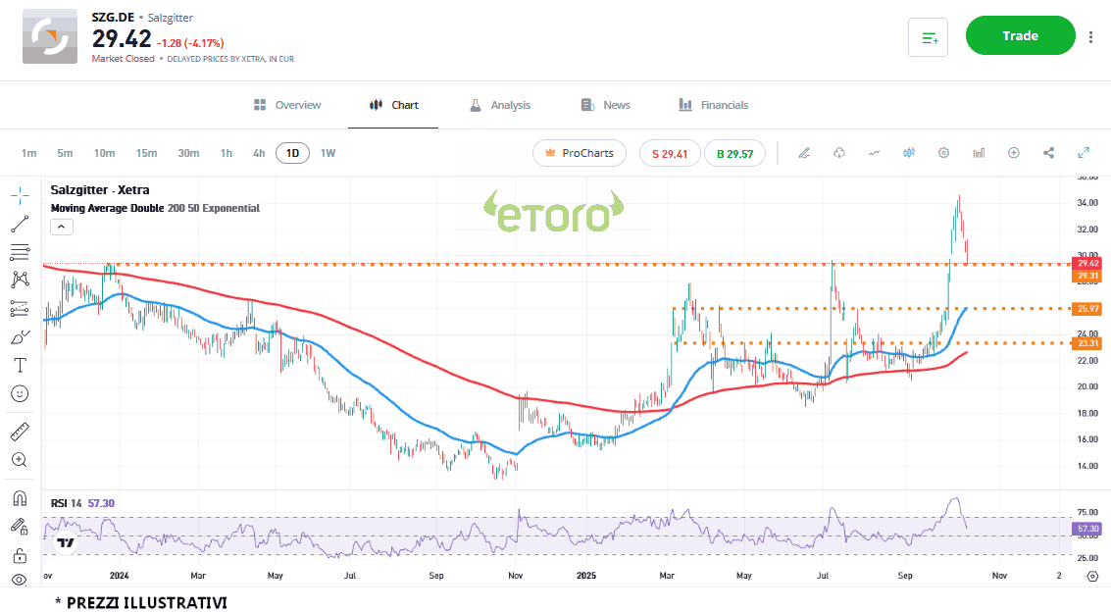
Task: Select the crosshair cursor tool
Action: [x=20, y=195]
